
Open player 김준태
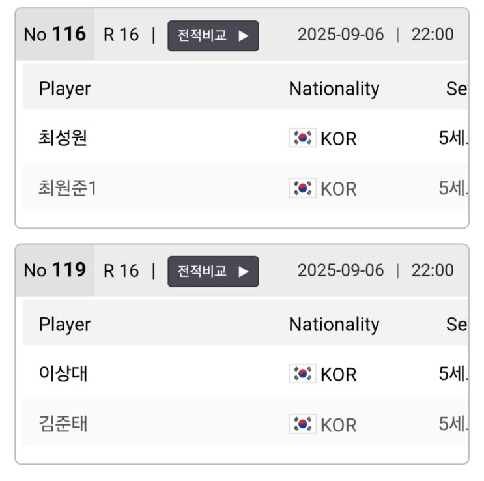(63, 424)
